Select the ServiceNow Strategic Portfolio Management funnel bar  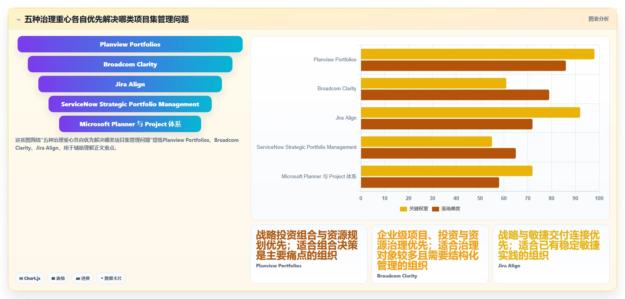(x=130, y=104)
